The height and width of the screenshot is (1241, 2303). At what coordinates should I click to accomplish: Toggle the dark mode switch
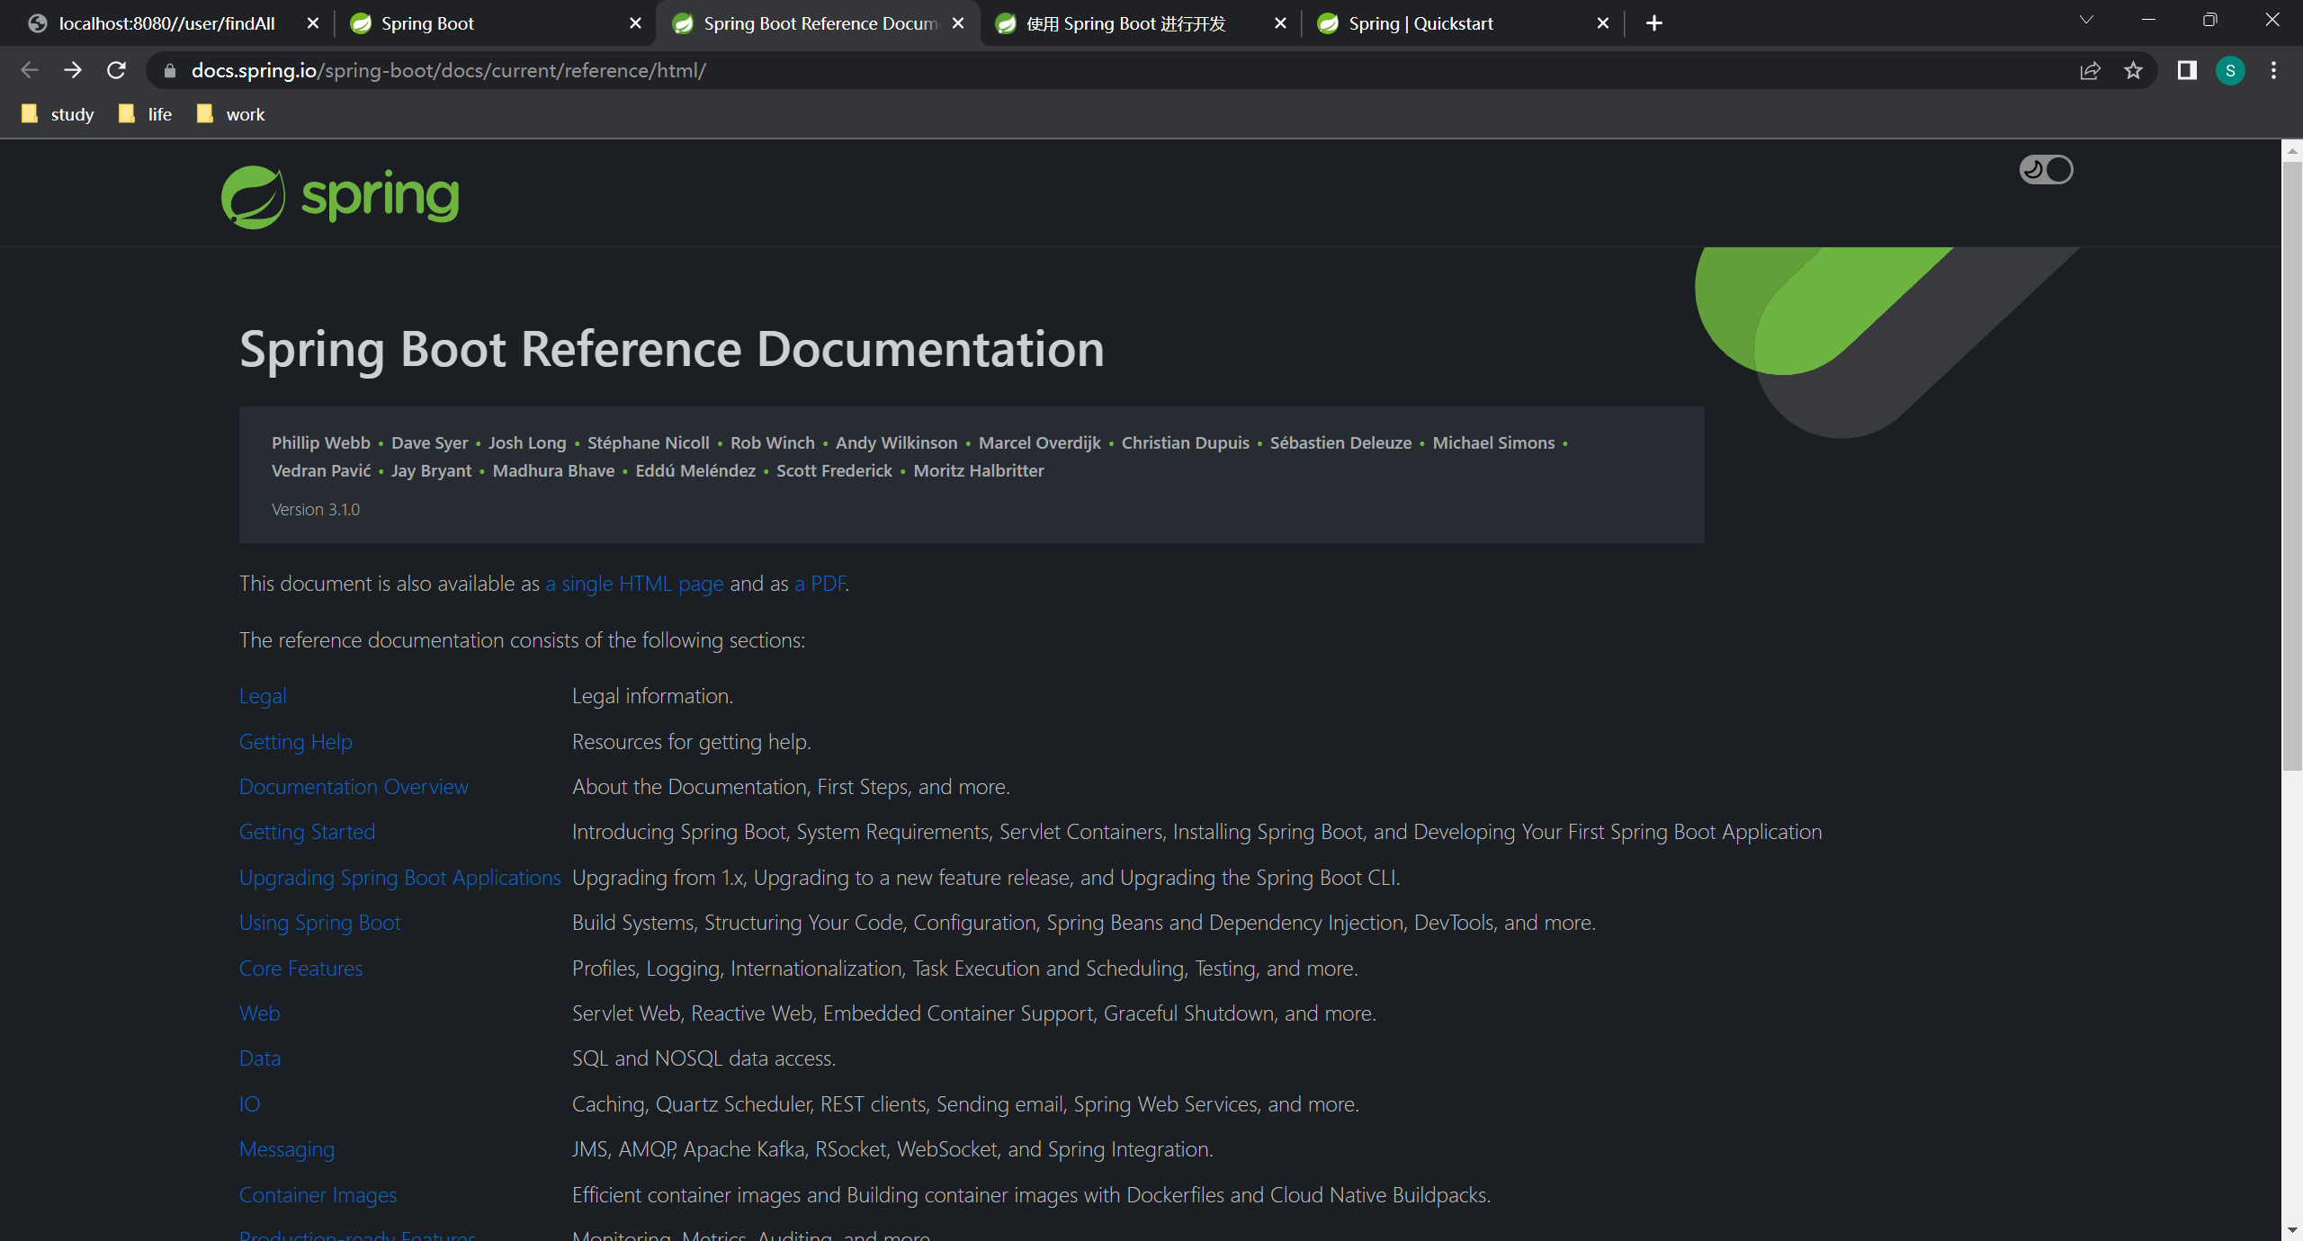point(2046,169)
